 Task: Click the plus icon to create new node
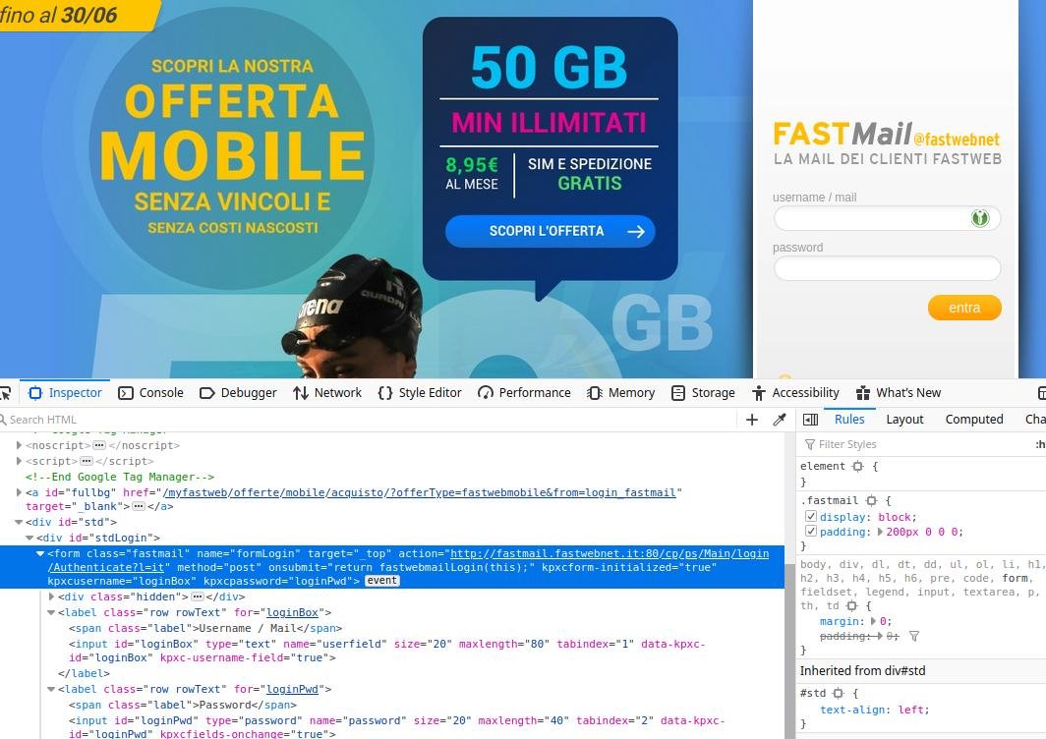point(751,419)
